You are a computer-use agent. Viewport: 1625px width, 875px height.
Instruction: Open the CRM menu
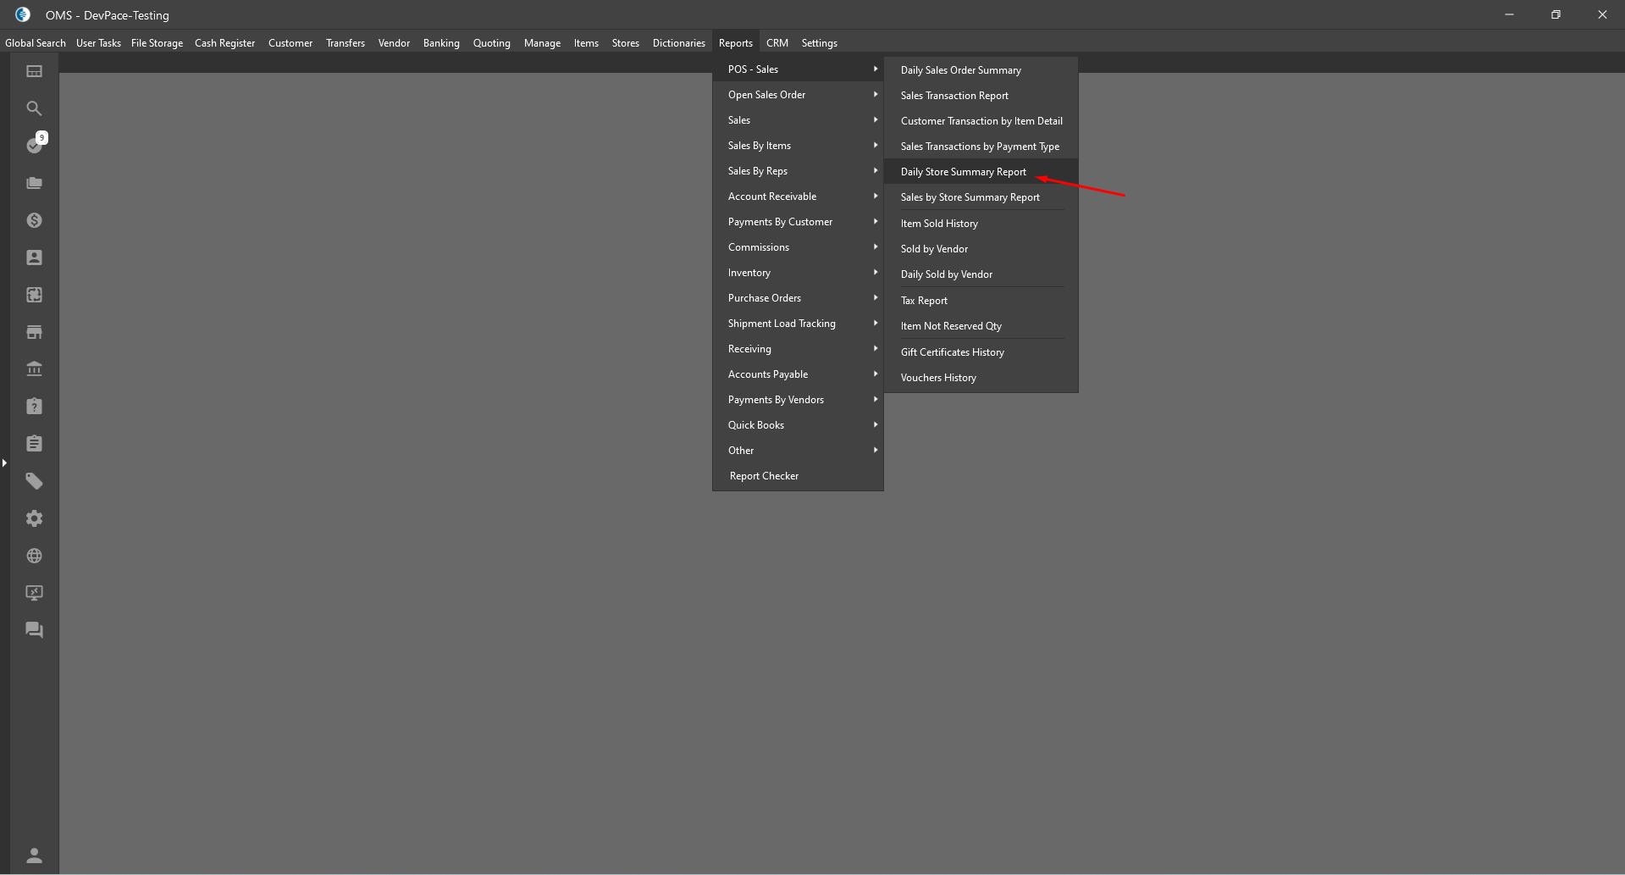tap(777, 43)
